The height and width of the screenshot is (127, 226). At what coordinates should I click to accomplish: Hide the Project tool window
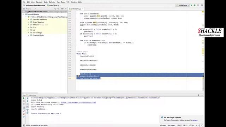point(66,9)
